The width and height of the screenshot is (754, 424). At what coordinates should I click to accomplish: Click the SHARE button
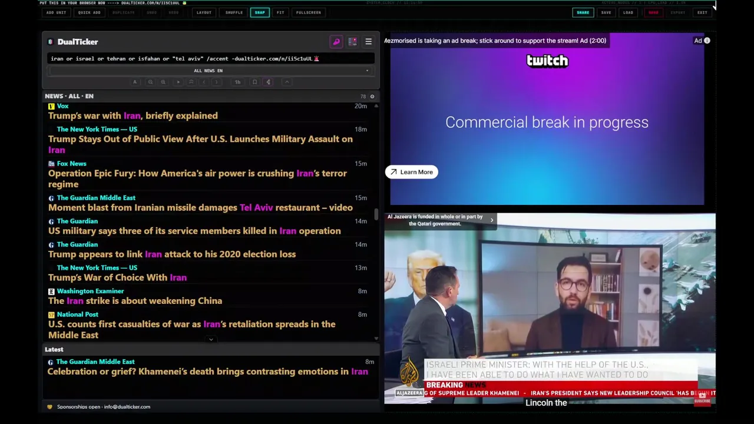(x=583, y=12)
